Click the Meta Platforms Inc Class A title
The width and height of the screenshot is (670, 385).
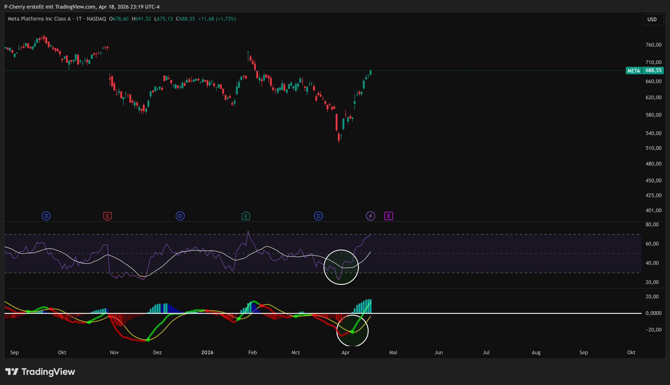click(39, 19)
